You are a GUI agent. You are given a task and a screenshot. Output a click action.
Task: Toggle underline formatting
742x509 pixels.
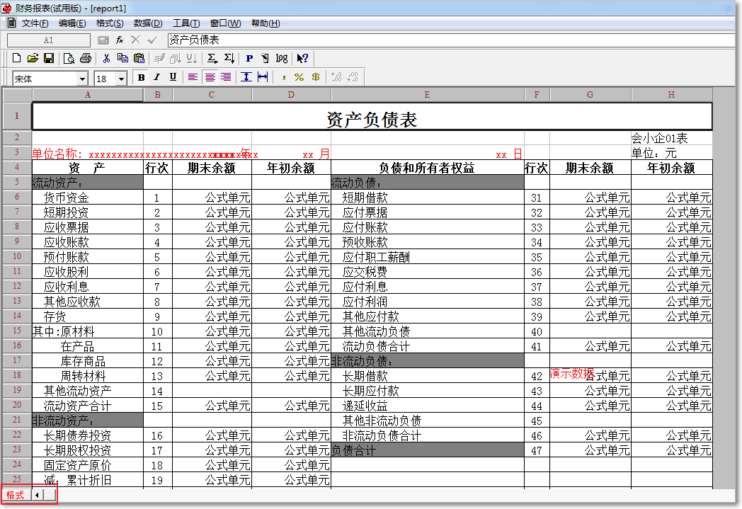tap(172, 78)
